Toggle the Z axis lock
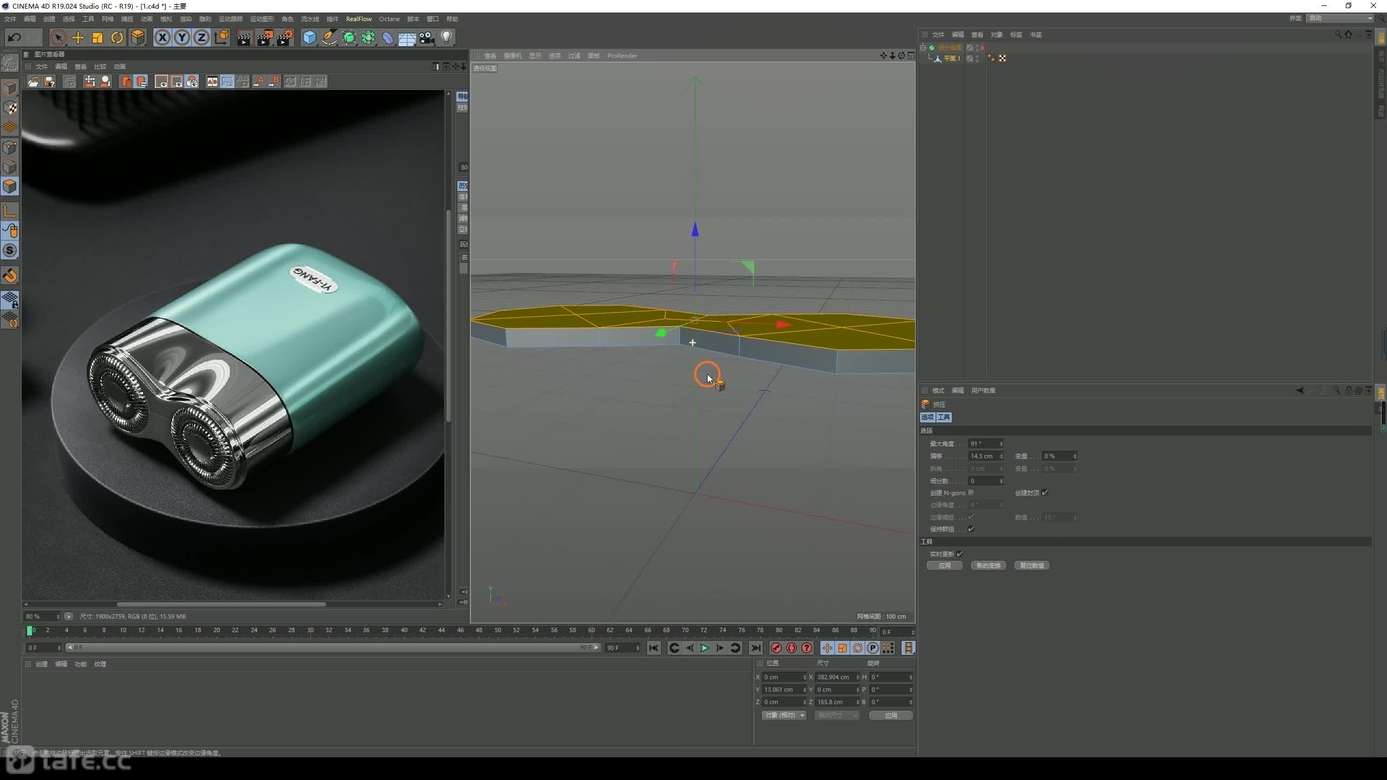1387x780 pixels. point(201,37)
